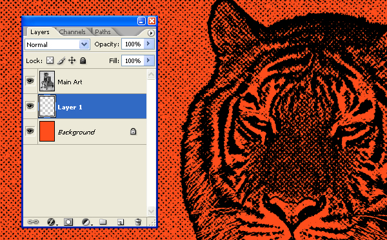Delete layer with trash icon
Screen dimensions: 387x240
click(138, 222)
